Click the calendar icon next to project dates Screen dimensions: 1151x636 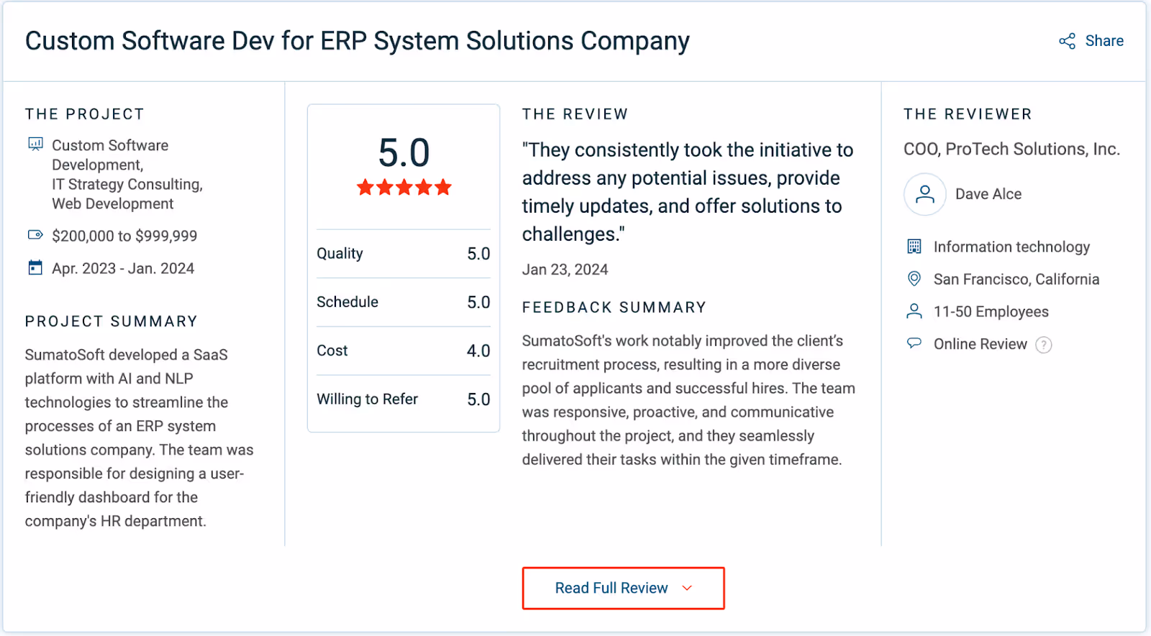pos(35,267)
